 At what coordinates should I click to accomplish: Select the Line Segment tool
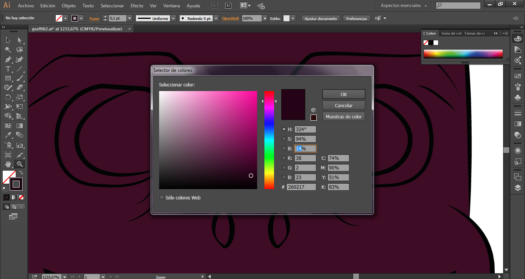point(20,69)
